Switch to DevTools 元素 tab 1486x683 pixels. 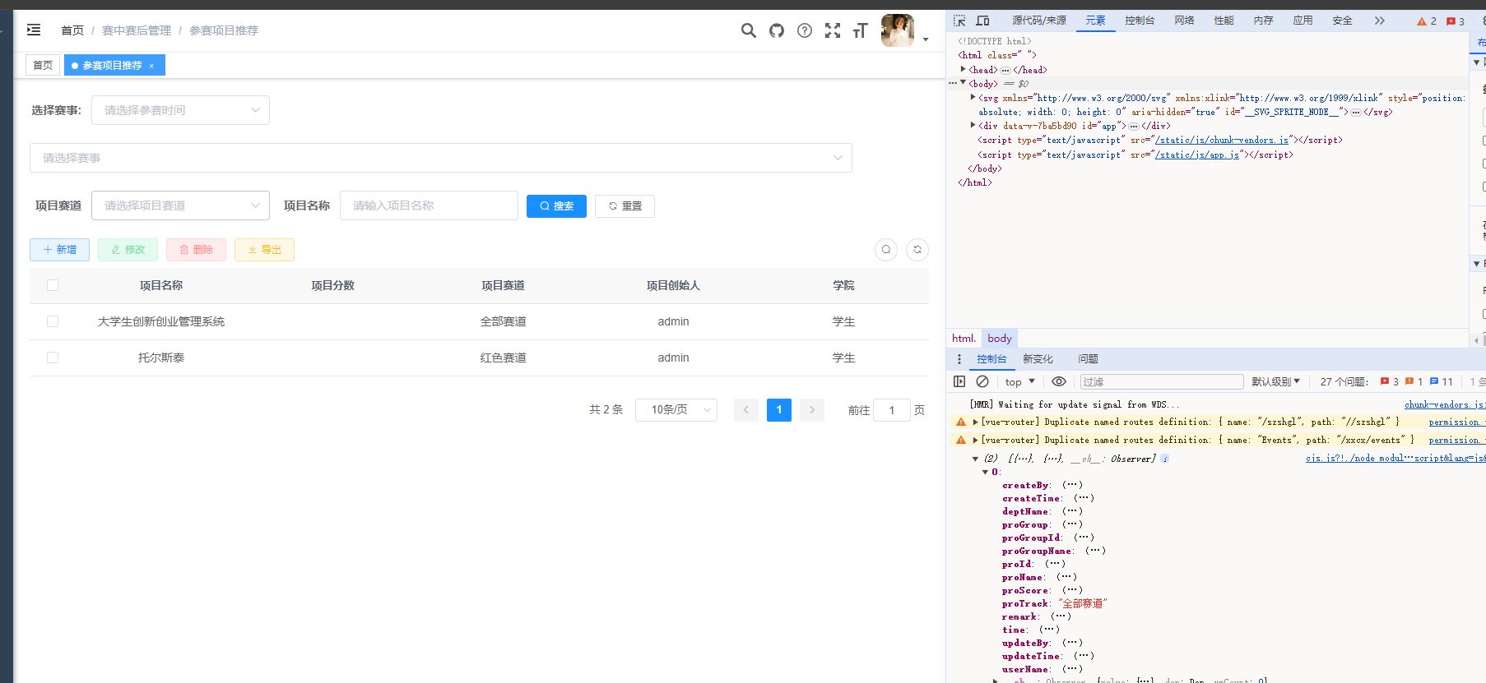point(1096,21)
